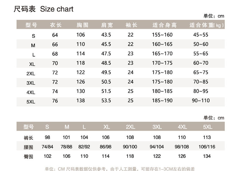This screenshot has width=241, height=171.
Task: Click the measurement disclaimer footnote text
Action: 120,169
